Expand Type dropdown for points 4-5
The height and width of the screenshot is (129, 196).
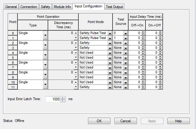46,55
